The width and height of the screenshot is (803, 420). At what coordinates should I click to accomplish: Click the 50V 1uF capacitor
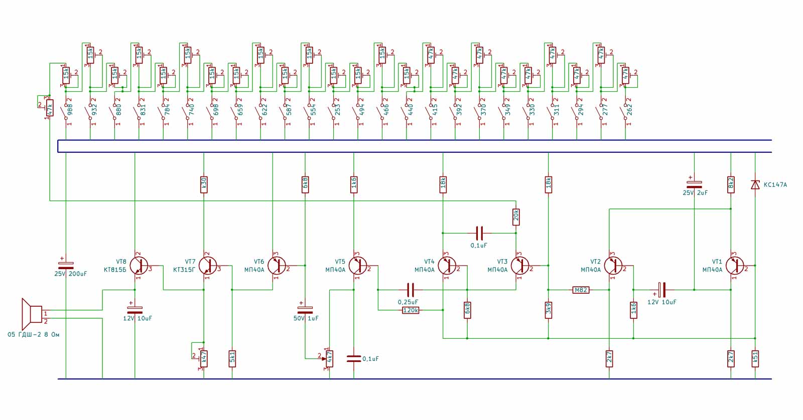click(305, 310)
